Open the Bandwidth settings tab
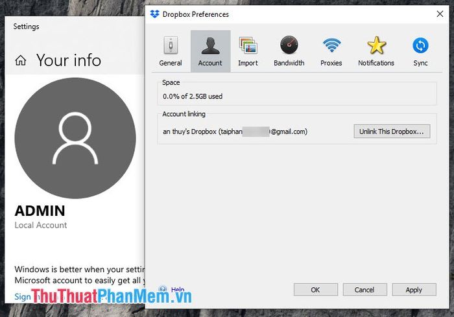 click(x=289, y=51)
